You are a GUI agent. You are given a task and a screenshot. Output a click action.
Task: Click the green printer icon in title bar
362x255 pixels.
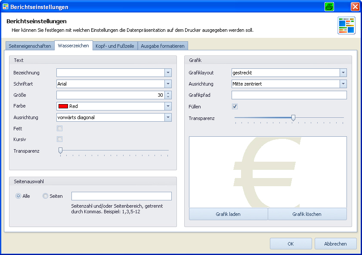(329, 7)
